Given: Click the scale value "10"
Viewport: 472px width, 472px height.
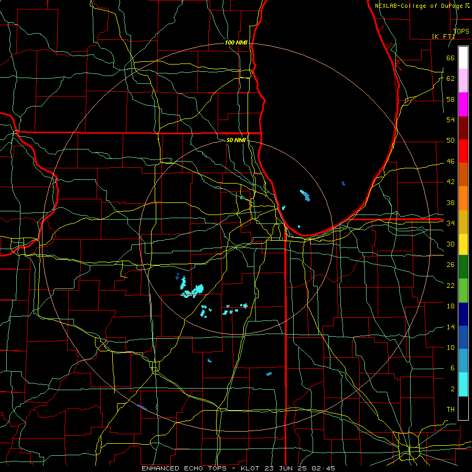Looking at the screenshot, I should coord(450,347).
